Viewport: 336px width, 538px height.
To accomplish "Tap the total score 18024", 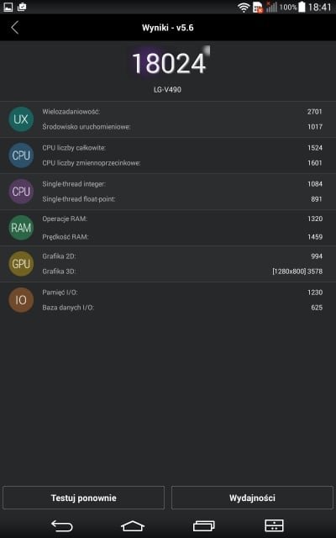I will [x=168, y=64].
